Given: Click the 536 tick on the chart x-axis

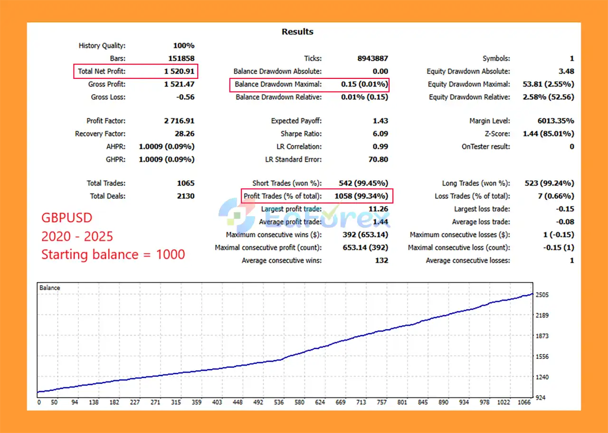Looking at the screenshot, I should [278, 402].
